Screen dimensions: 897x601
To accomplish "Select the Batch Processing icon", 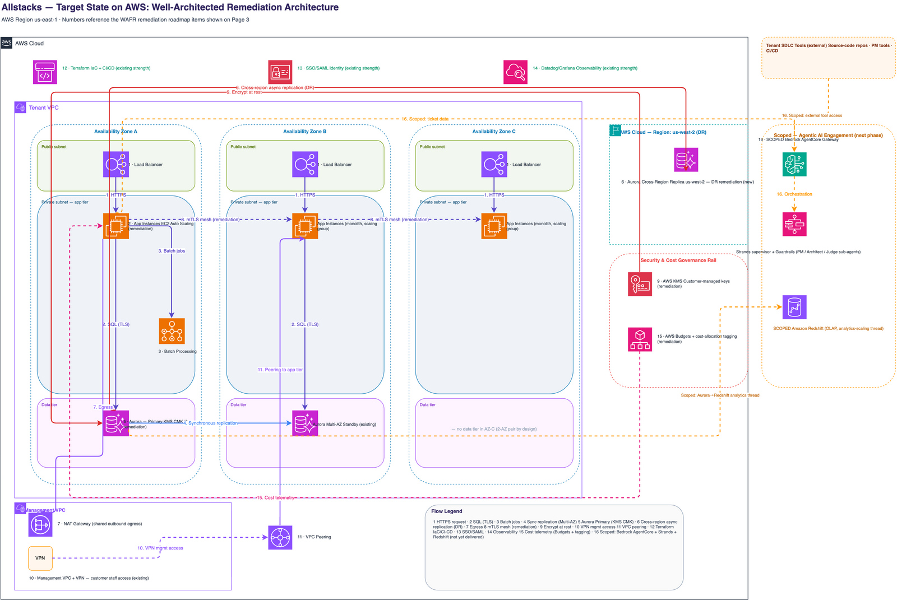I will point(172,331).
